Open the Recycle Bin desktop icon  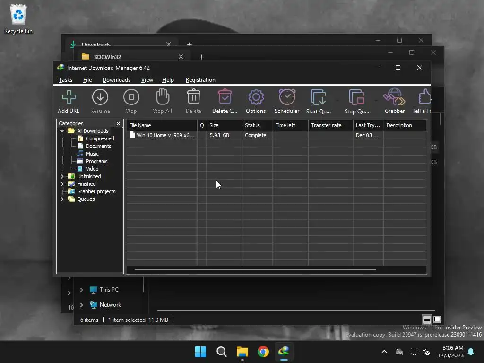[x=18, y=19]
